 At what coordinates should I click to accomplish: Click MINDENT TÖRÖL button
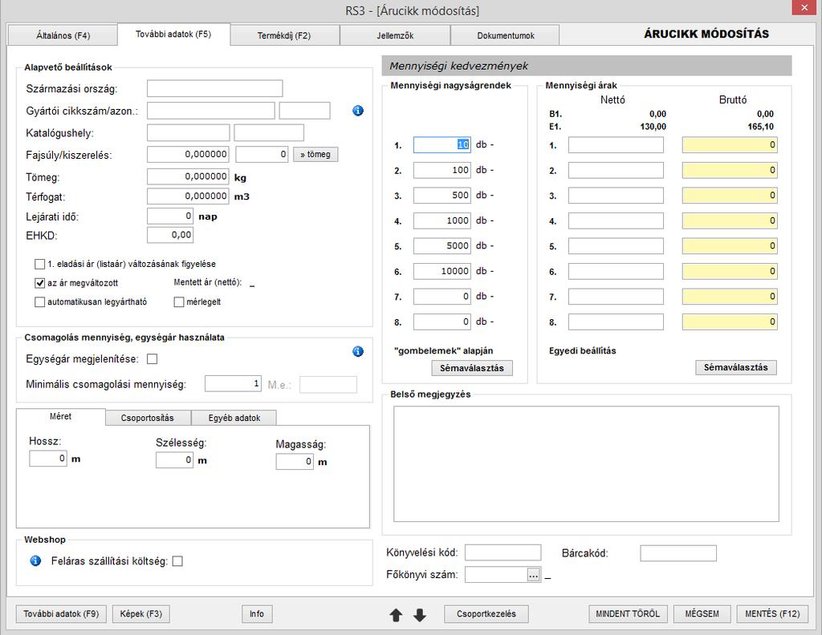tap(628, 613)
